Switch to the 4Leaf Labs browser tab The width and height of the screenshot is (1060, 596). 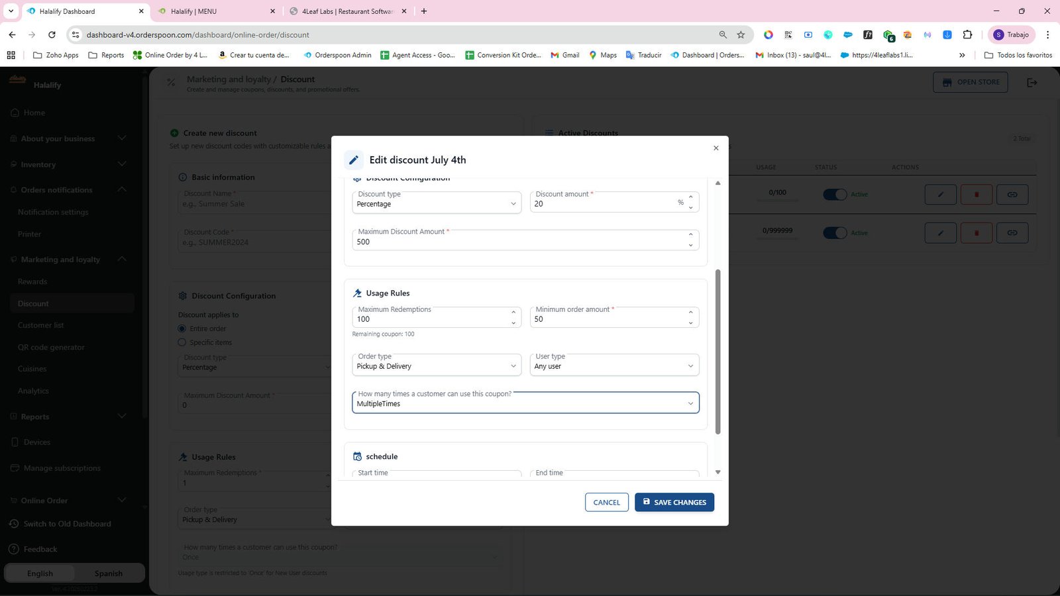pos(348,11)
